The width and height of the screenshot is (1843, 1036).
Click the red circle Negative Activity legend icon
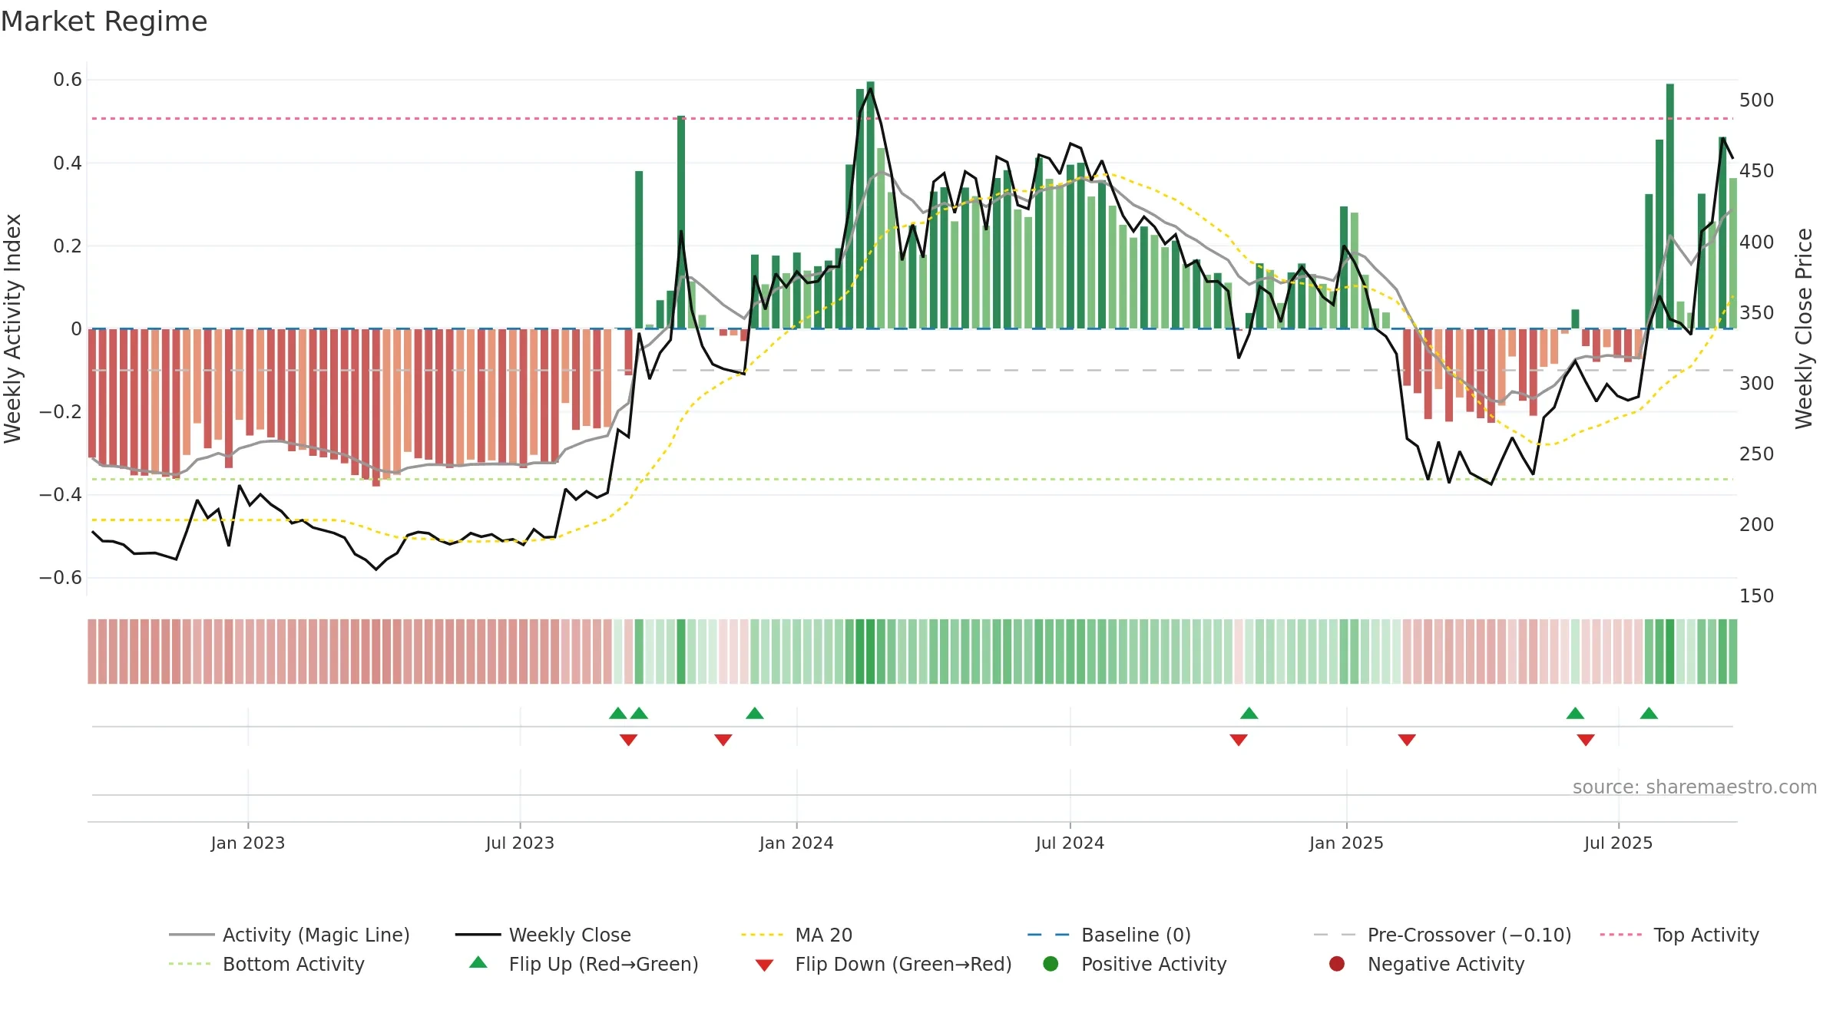pyautogui.click(x=1337, y=964)
